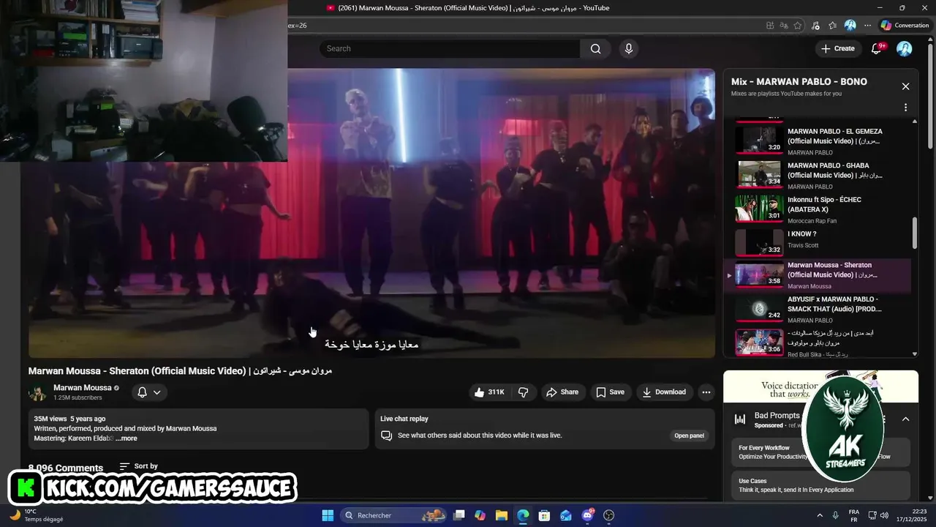The image size is (936, 527).
Task: Open the Mix playlist three-dot options
Action: click(905, 108)
